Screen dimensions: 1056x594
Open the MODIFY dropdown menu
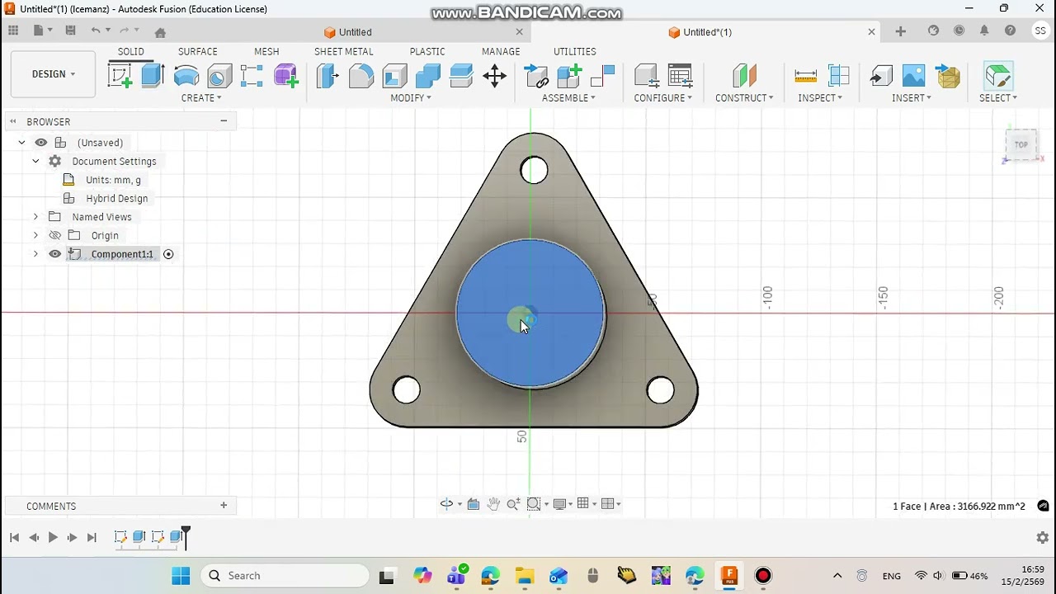pyautogui.click(x=411, y=98)
